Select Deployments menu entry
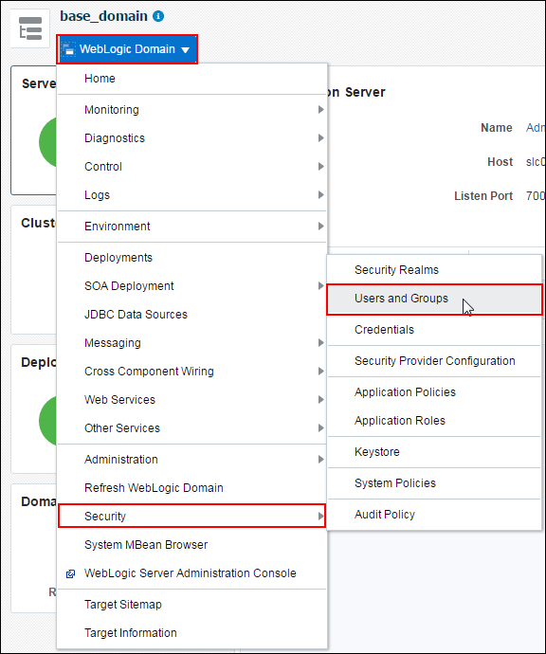Image resolution: width=546 pixels, height=654 pixels. coord(191,258)
